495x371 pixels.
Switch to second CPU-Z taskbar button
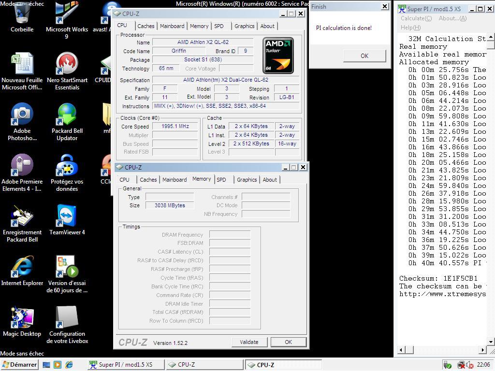pos(284,365)
